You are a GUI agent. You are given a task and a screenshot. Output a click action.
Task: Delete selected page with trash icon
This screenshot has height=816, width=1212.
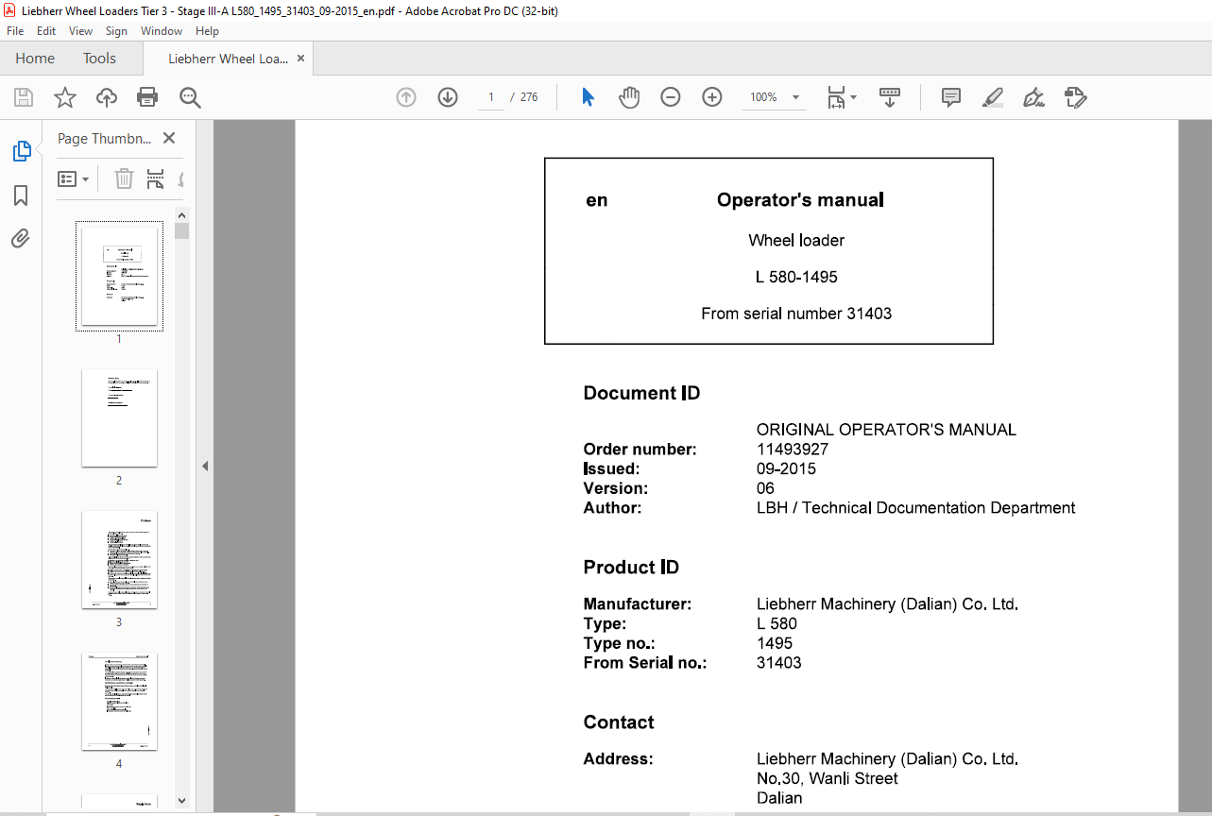[x=124, y=178]
